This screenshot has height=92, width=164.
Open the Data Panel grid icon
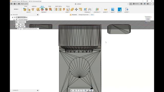(11, 4)
